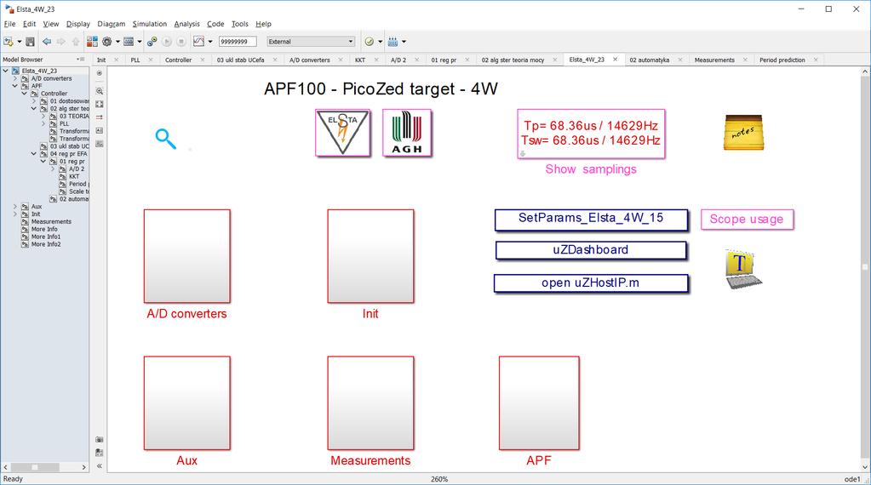Collapse the Controller tree node
Screen dimensions: 871x485
click(25, 94)
